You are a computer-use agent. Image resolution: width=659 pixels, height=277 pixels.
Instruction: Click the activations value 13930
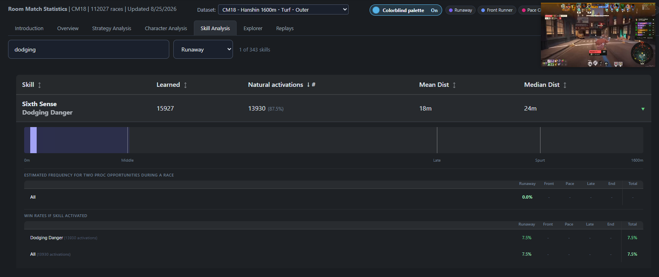point(257,109)
